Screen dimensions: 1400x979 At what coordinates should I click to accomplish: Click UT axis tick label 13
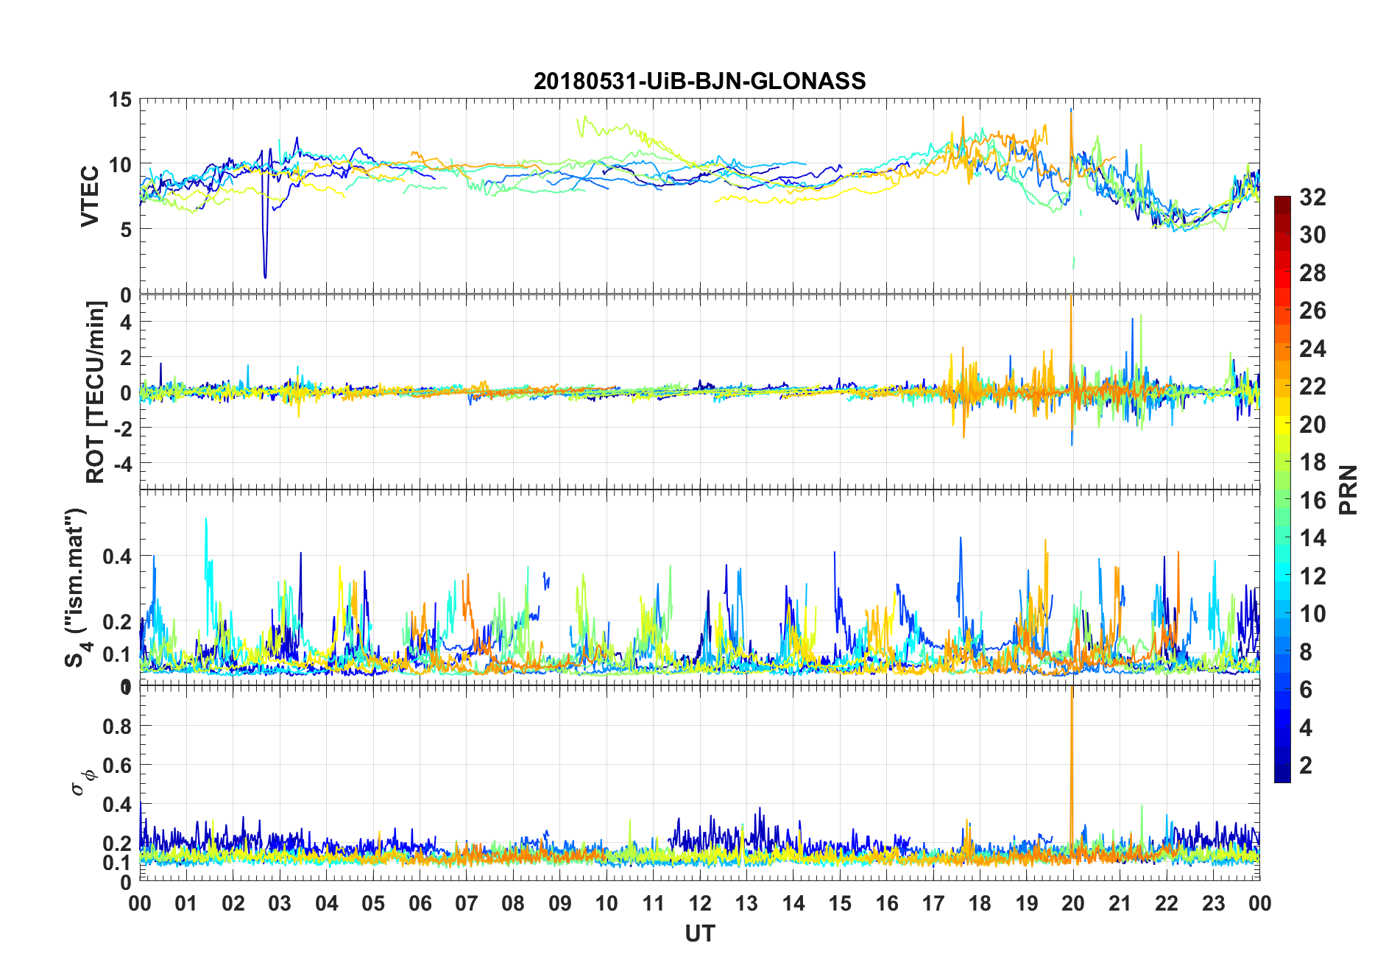point(746,903)
